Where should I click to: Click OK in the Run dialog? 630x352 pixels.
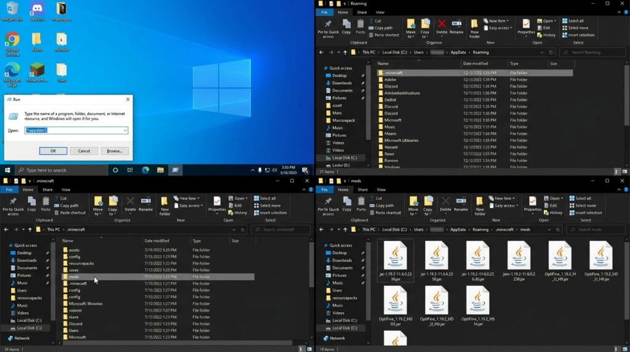tap(53, 151)
